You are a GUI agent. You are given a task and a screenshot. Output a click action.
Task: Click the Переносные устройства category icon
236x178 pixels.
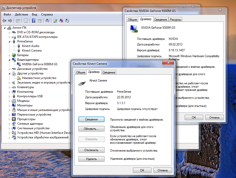(x=14, y=115)
